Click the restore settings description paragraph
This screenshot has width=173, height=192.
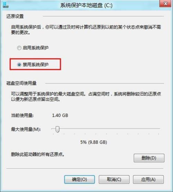pos(86,30)
